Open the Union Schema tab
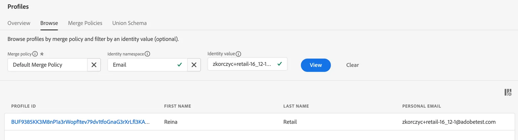 point(129,23)
